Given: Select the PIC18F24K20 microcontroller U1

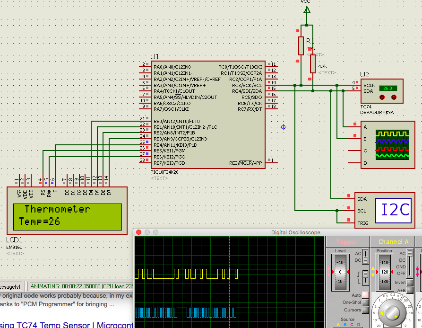Looking at the screenshot, I should (x=208, y=114).
